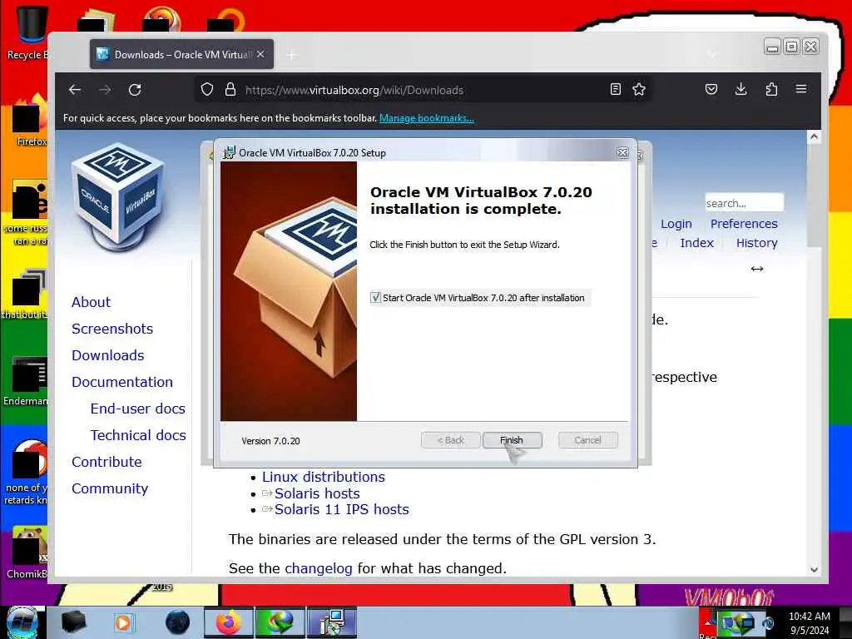Click the media player taskbar icon
Screen dimensions: 852x639
click(x=123, y=622)
